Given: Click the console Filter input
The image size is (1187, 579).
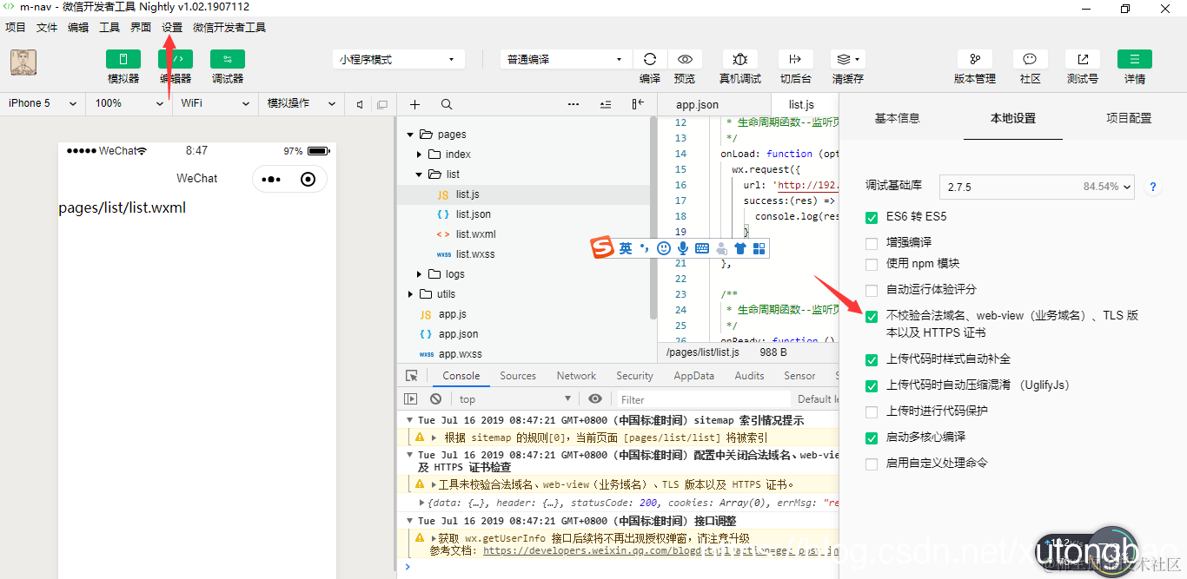Looking at the screenshot, I should pos(704,399).
